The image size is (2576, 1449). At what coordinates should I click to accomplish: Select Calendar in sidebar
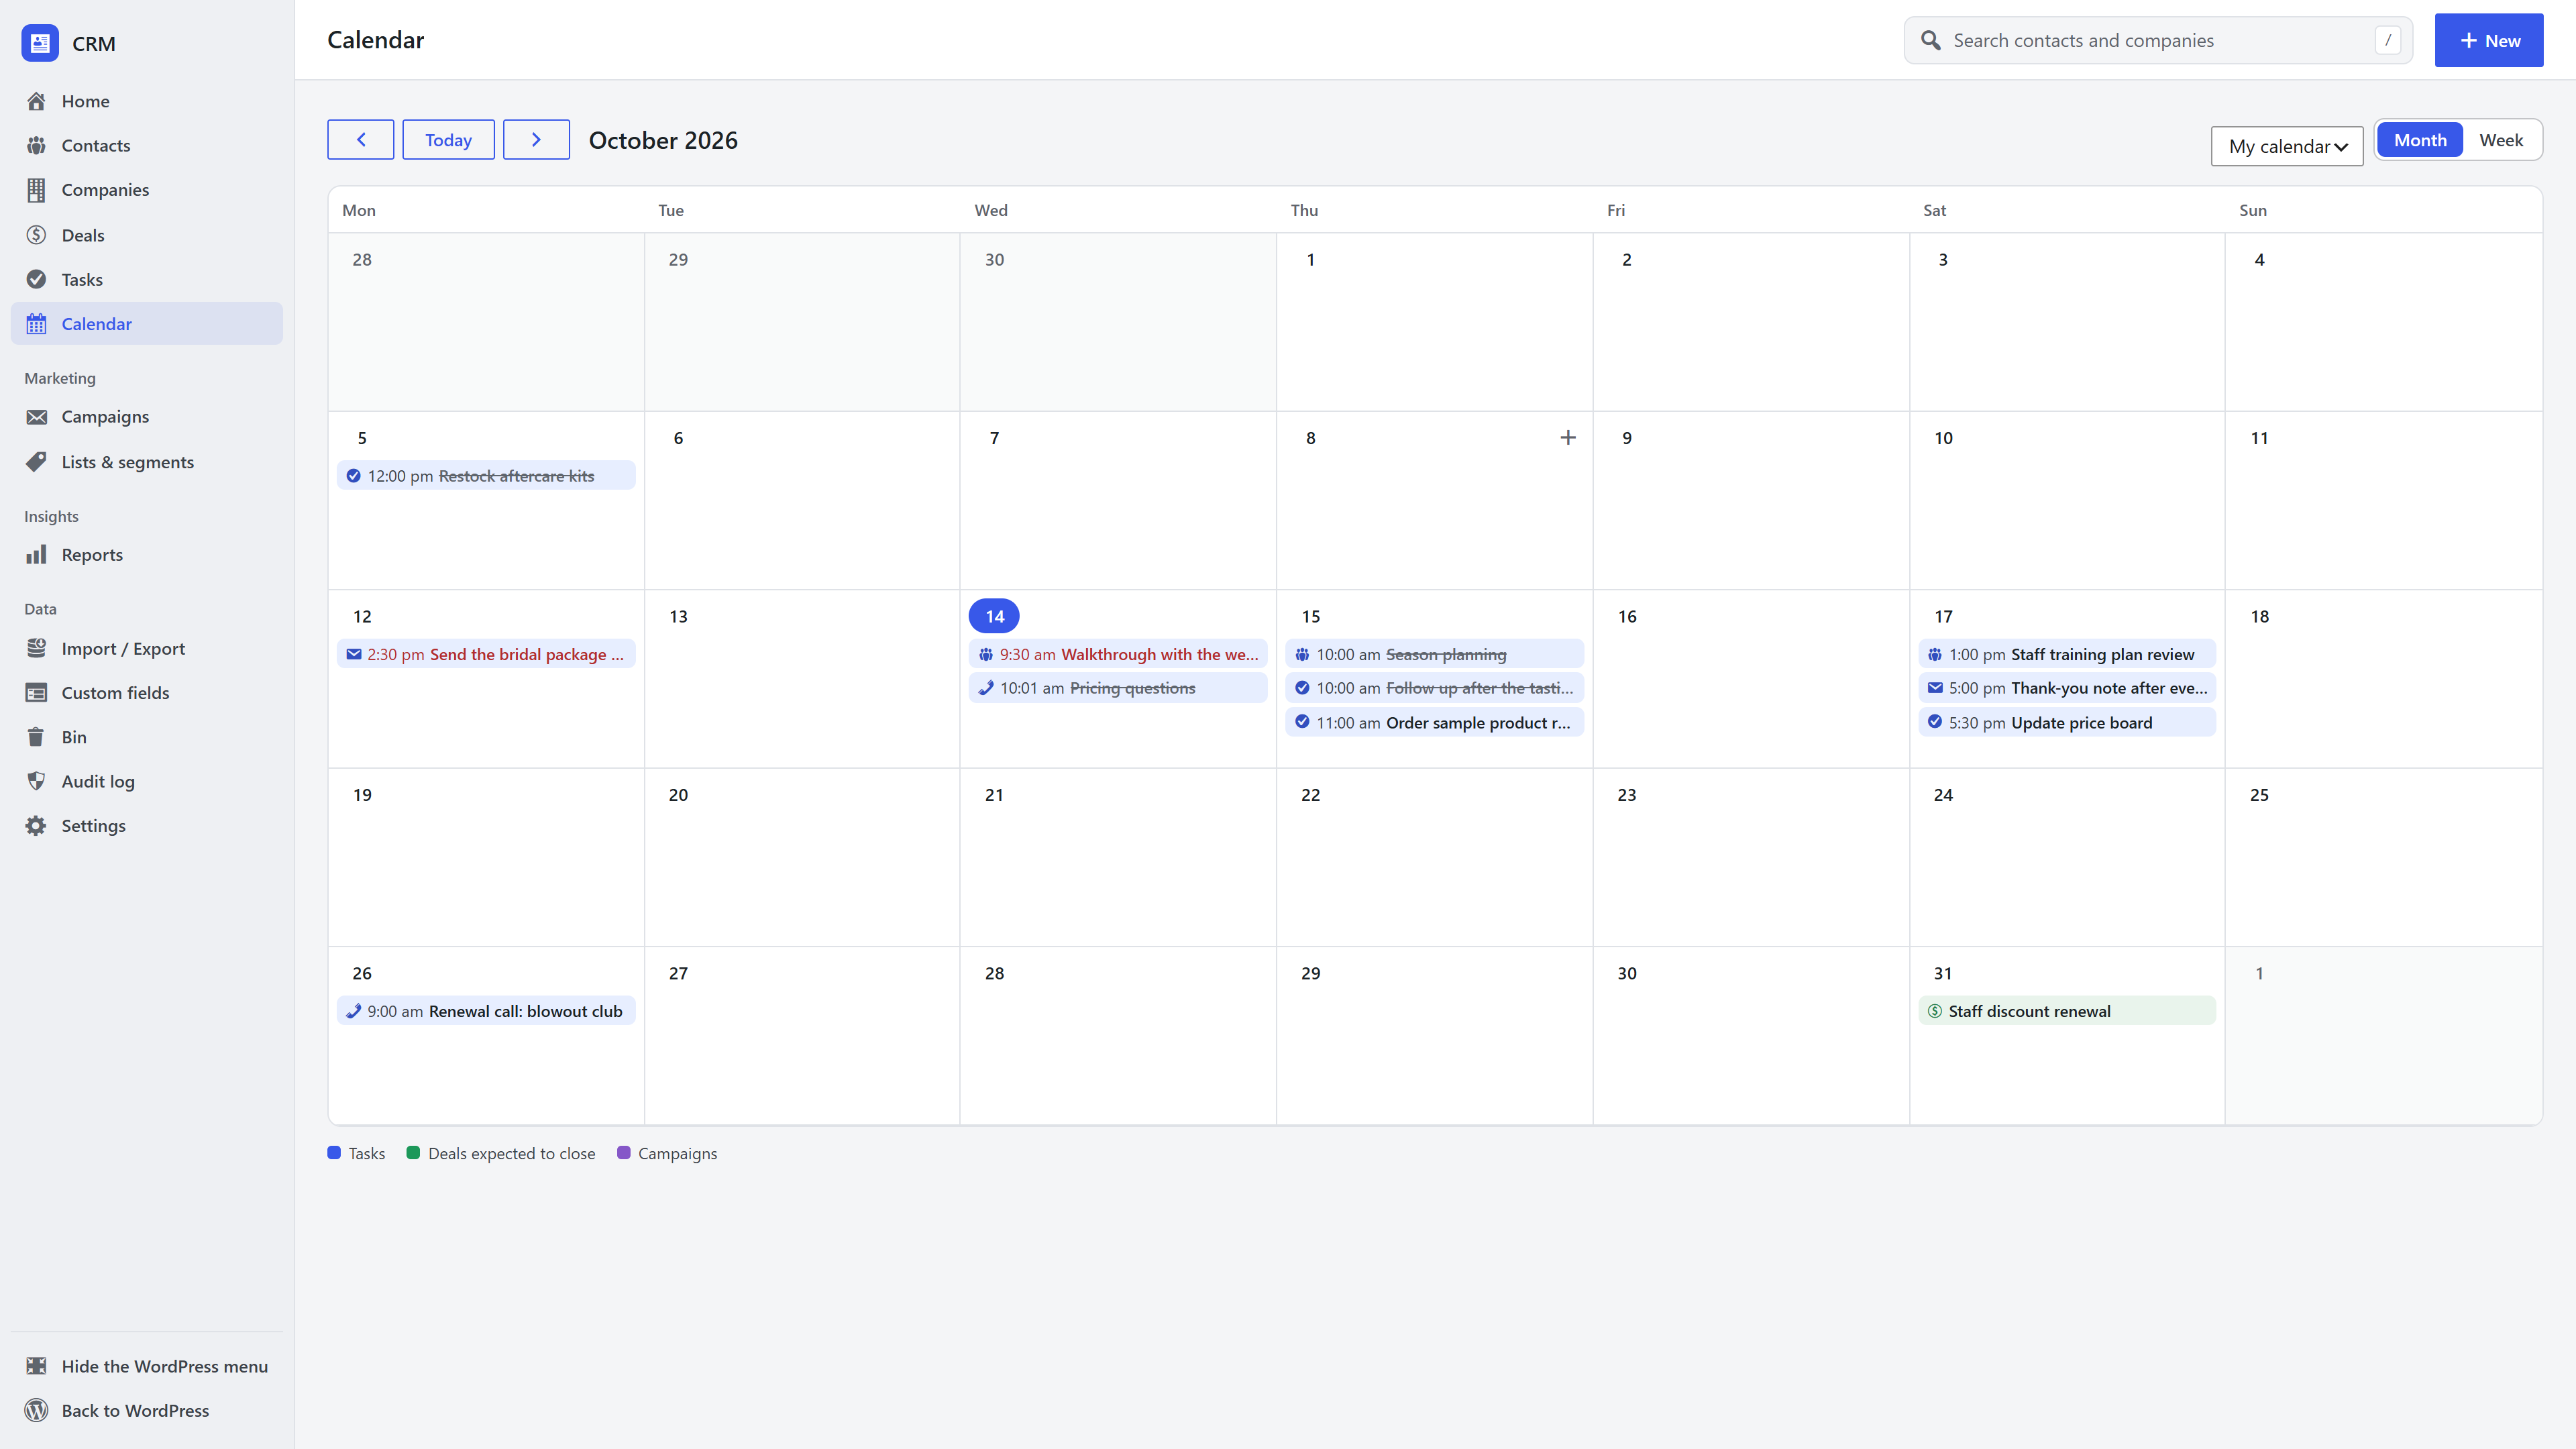point(147,324)
